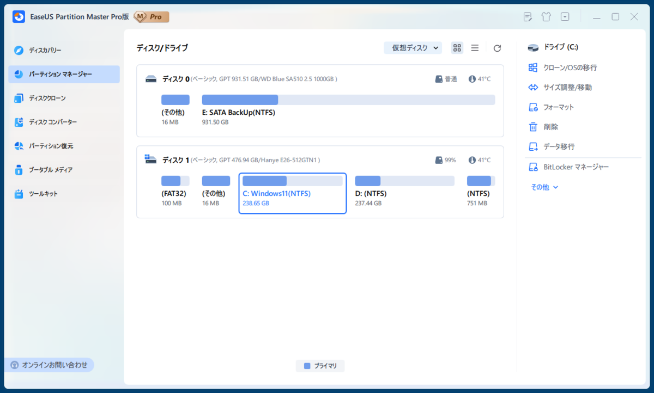Click the 931.50 GB size text
The image size is (654, 393).
coord(215,122)
